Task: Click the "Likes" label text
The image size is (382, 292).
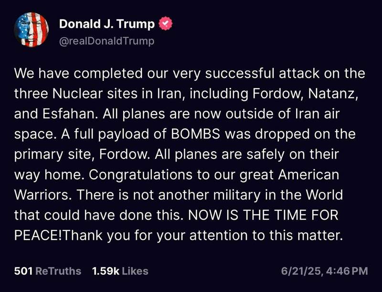Action: pos(135,271)
